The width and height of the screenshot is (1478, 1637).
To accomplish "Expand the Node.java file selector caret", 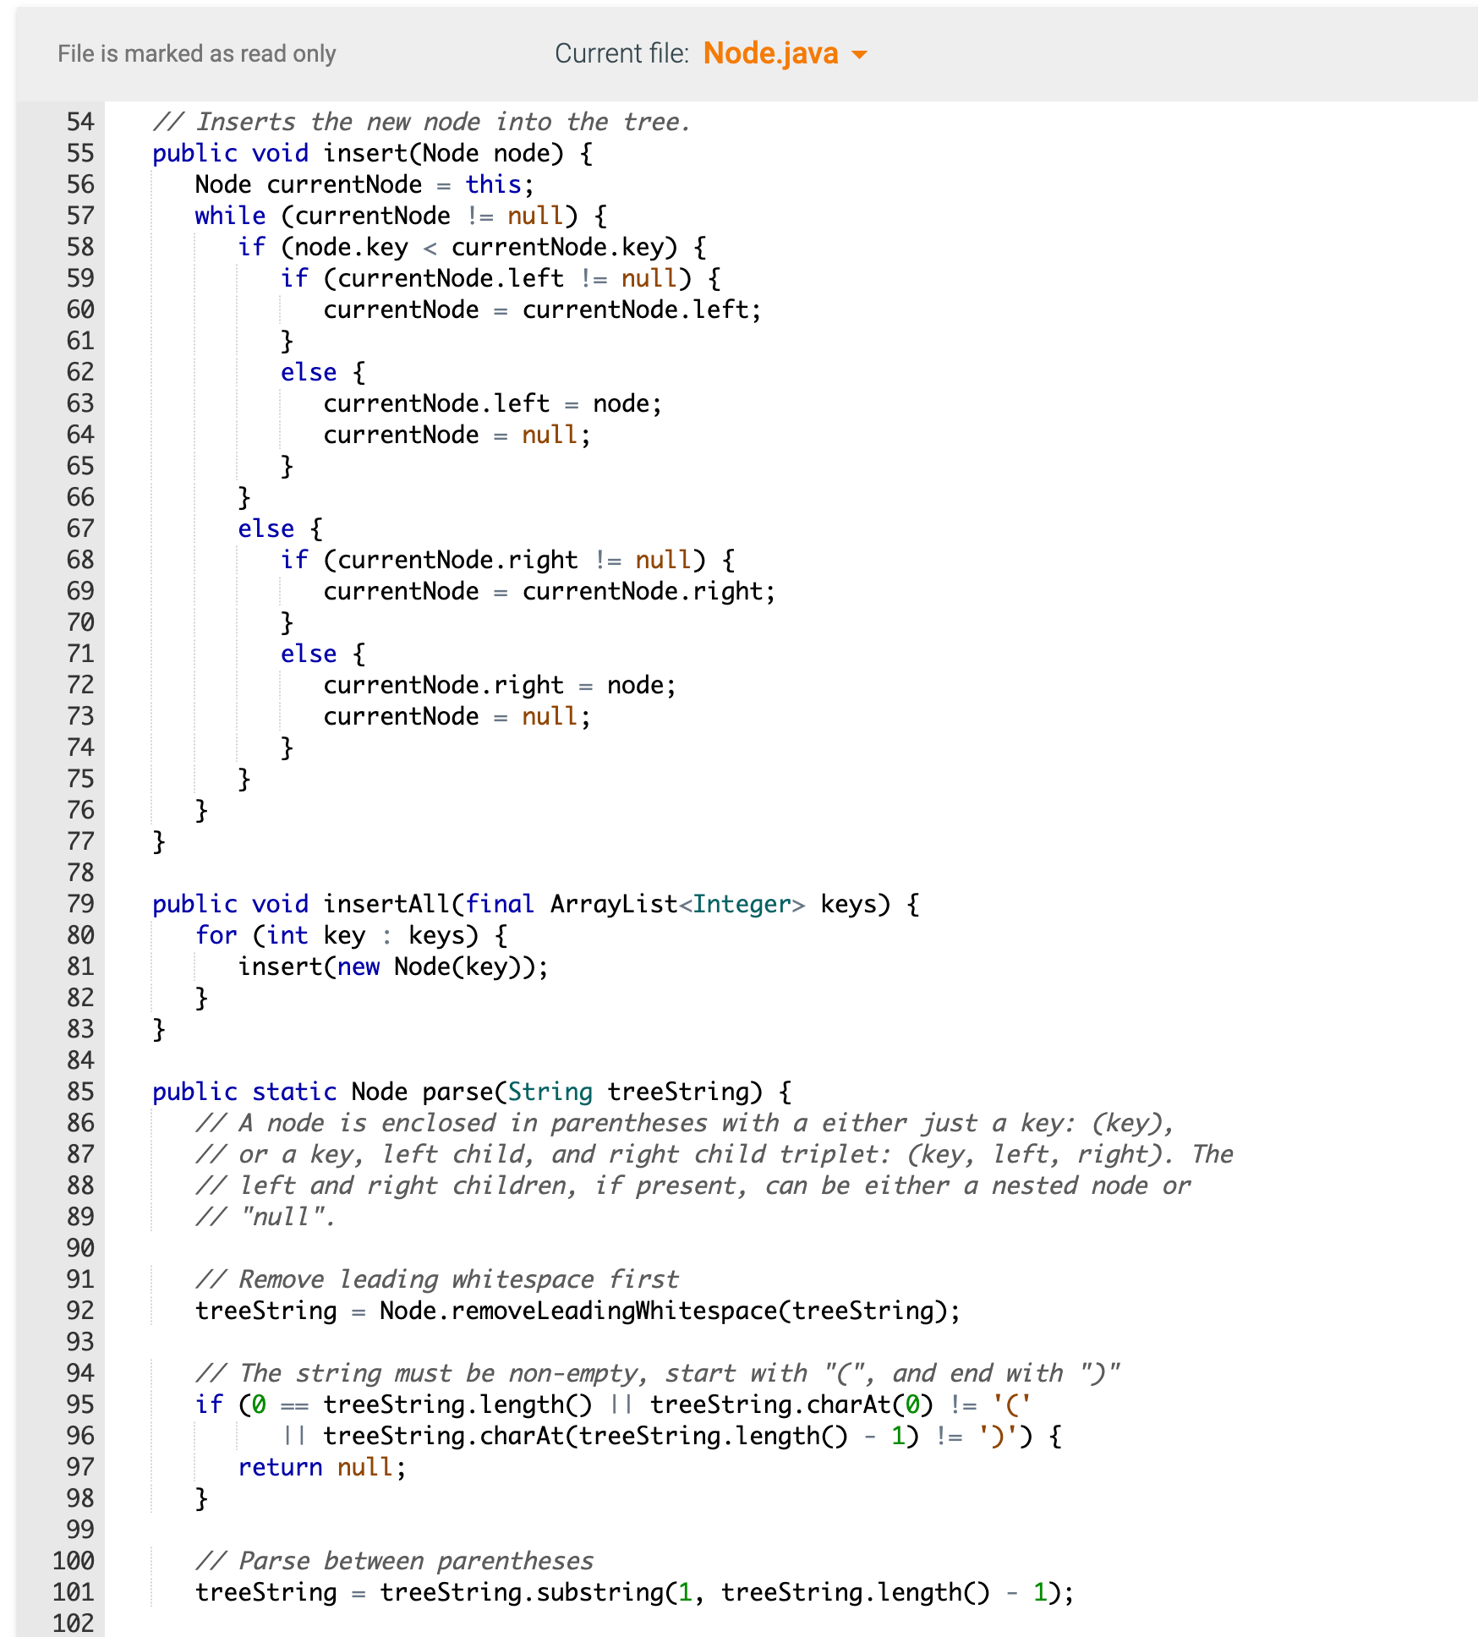I will [859, 55].
